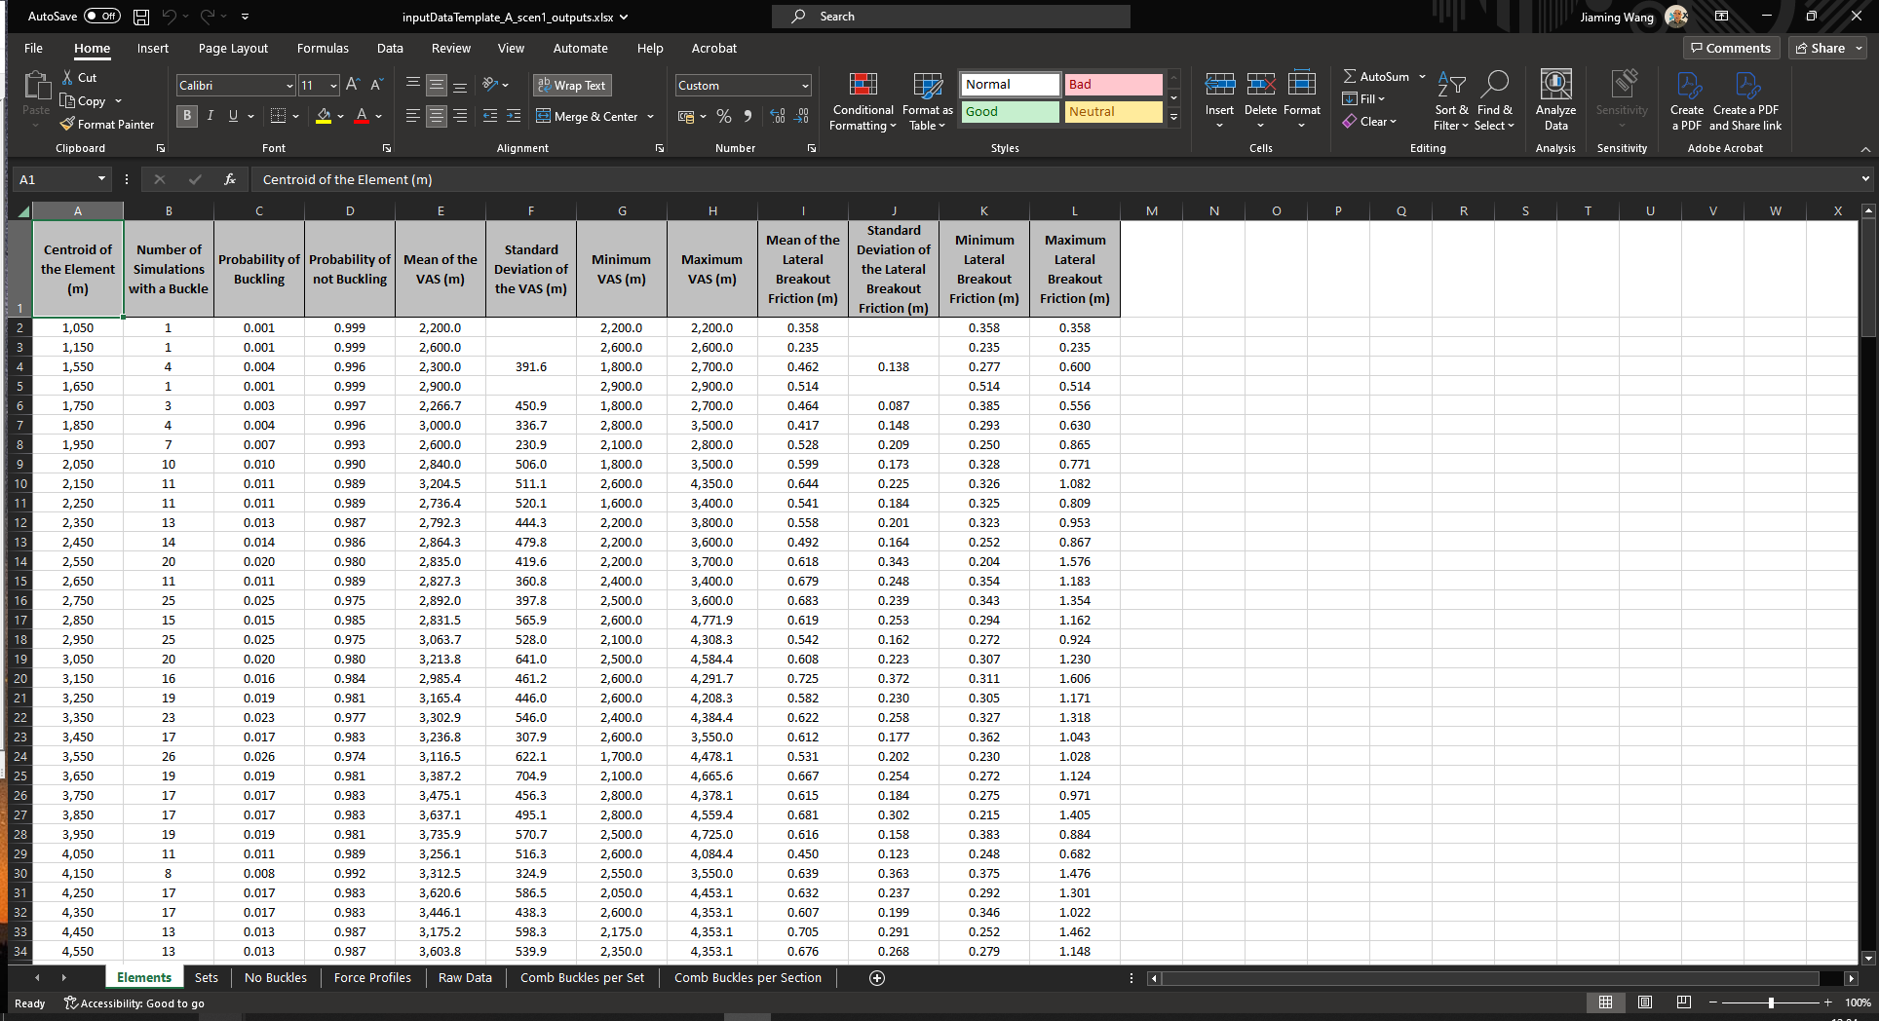Expand Merge & Center dropdown arrow

coord(651,117)
